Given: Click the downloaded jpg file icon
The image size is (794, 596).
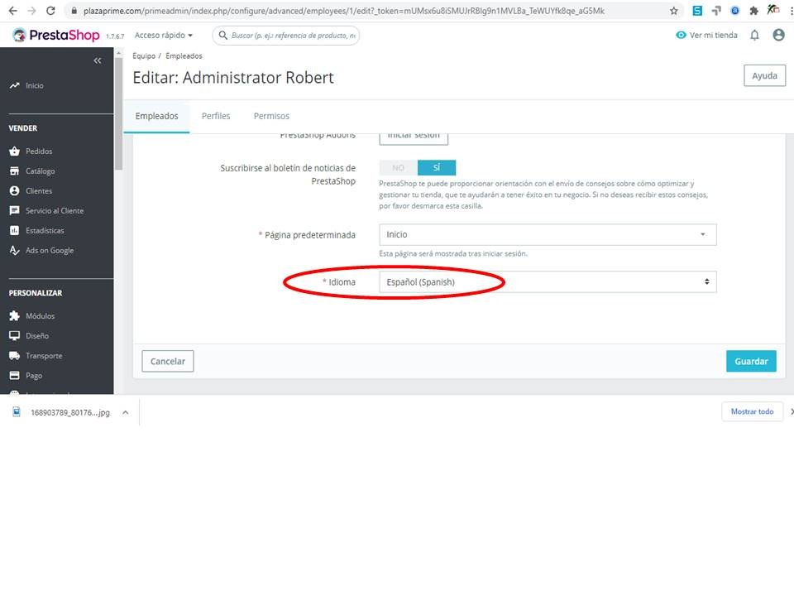Looking at the screenshot, I should pyautogui.click(x=17, y=412).
